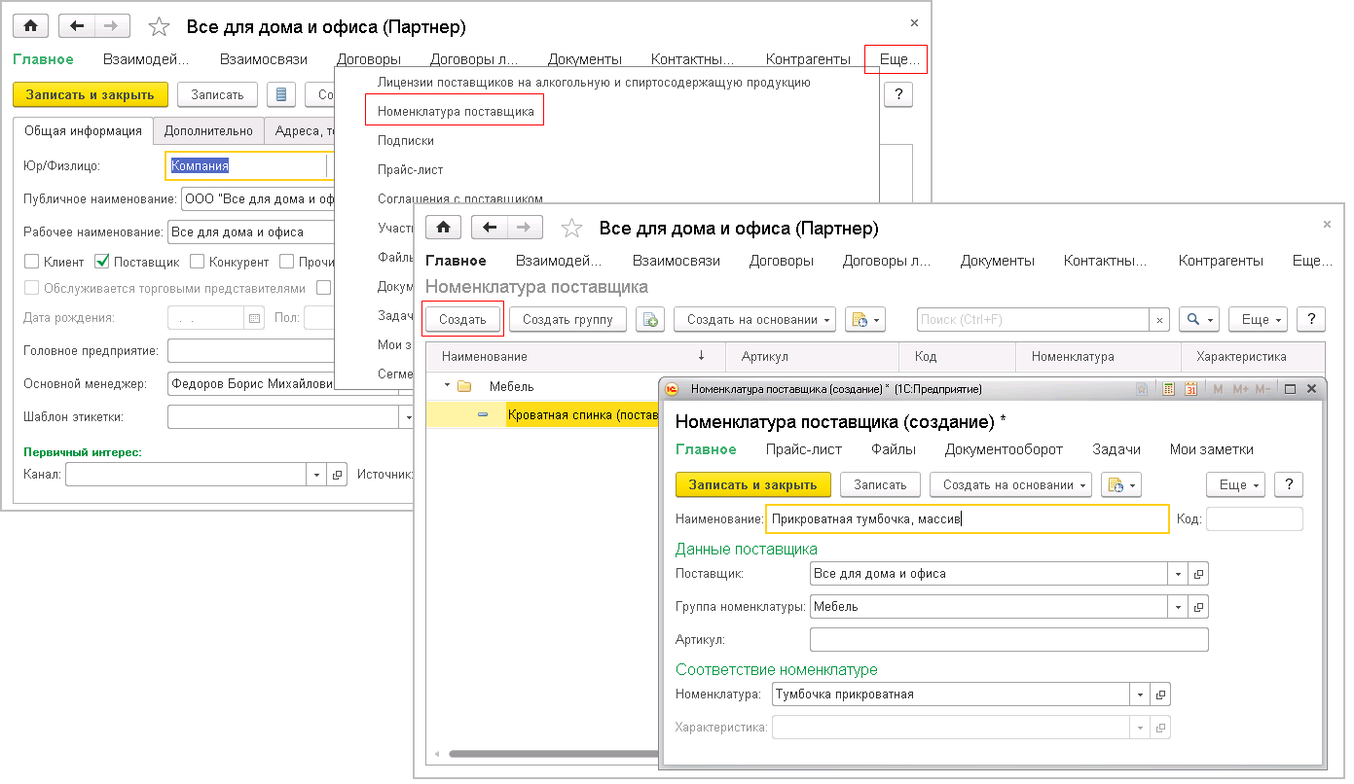Open the Поставщик dropdown arrow in dialog
The image size is (1354, 784).
tap(1179, 574)
